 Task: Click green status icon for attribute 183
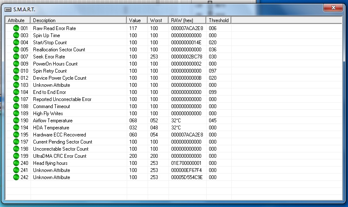(x=16, y=85)
